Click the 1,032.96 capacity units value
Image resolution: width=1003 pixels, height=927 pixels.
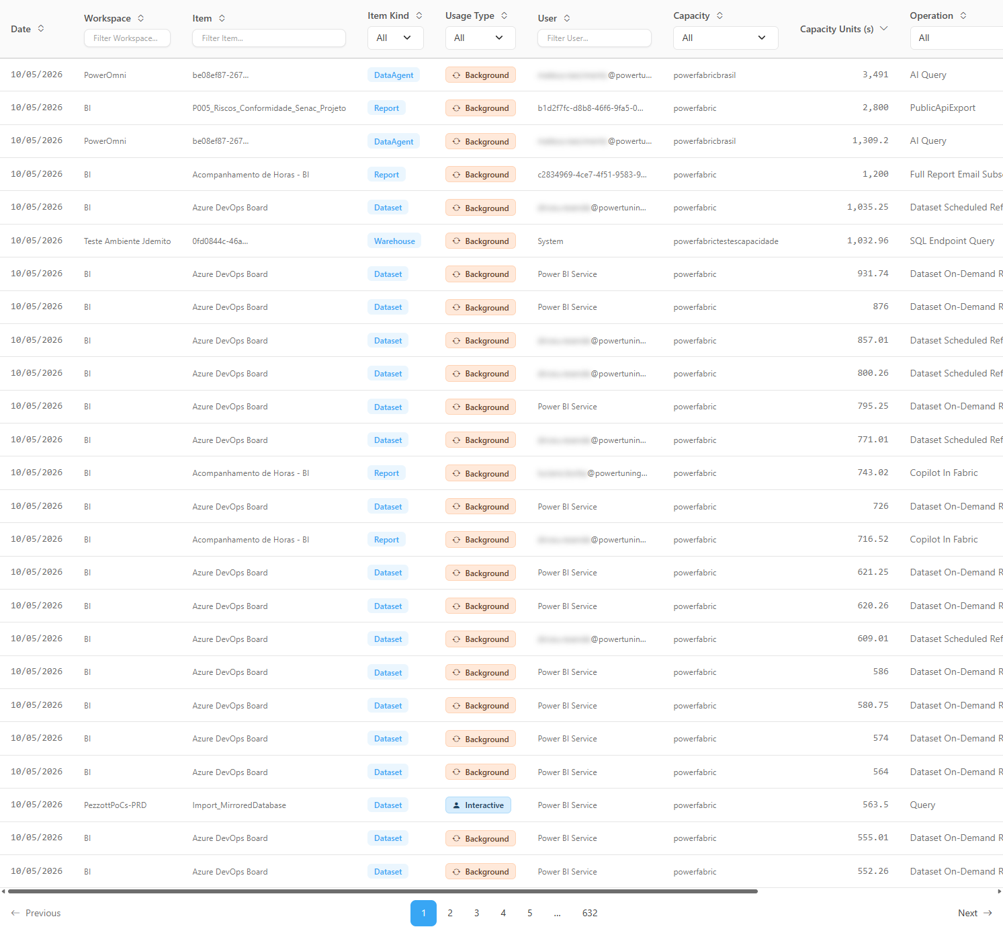(x=867, y=241)
